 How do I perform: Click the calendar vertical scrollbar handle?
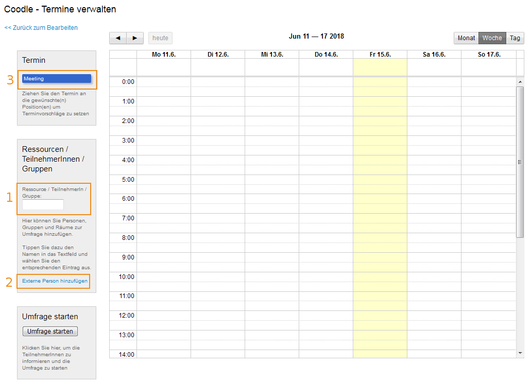tap(520, 162)
